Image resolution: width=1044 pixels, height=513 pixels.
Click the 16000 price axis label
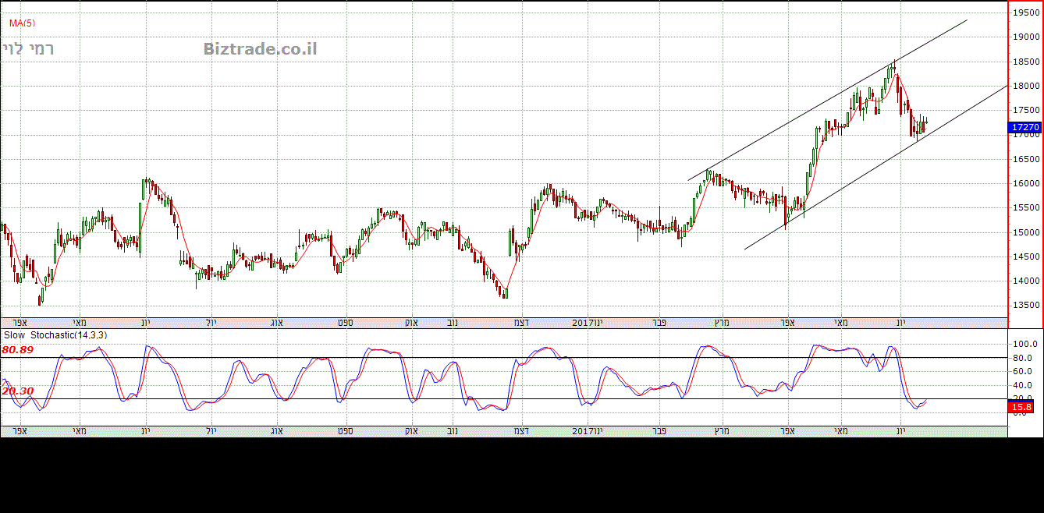(1026, 184)
